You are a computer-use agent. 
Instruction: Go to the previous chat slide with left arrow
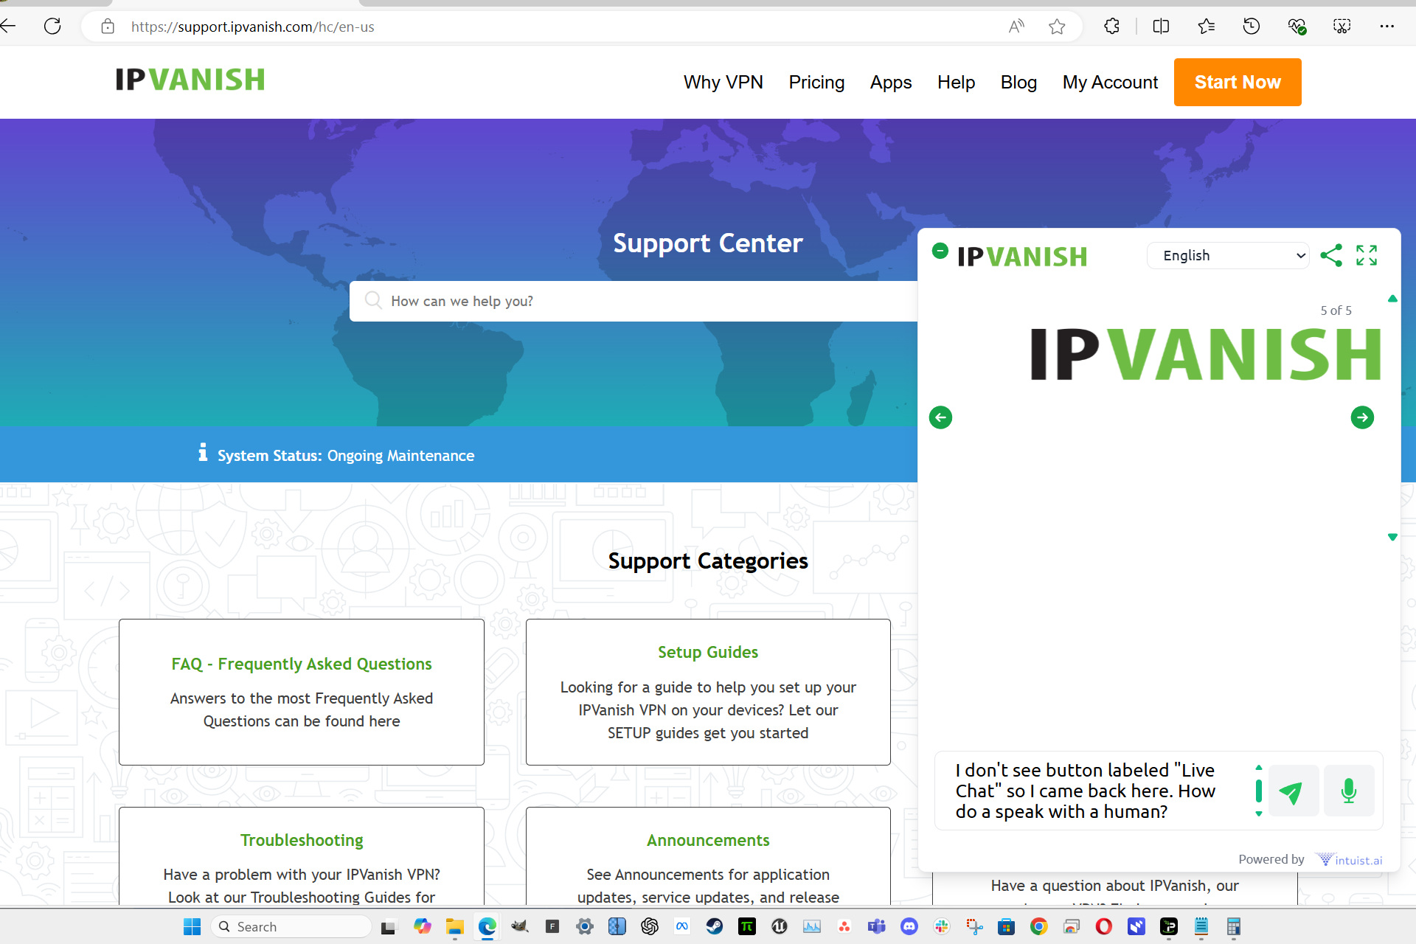tap(940, 417)
